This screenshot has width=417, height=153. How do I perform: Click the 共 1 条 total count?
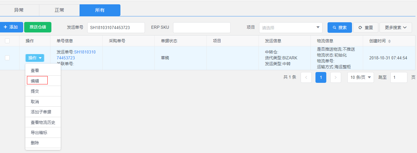[290, 77]
